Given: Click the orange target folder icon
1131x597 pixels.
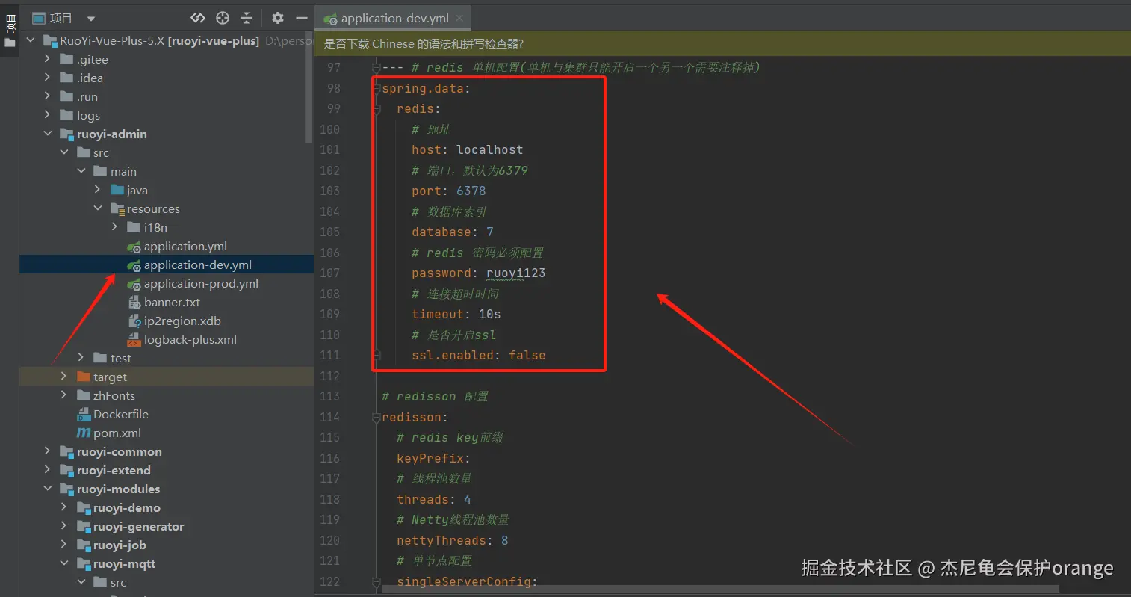Looking at the screenshot, I should pyautogui.click(x=84, y=377).
